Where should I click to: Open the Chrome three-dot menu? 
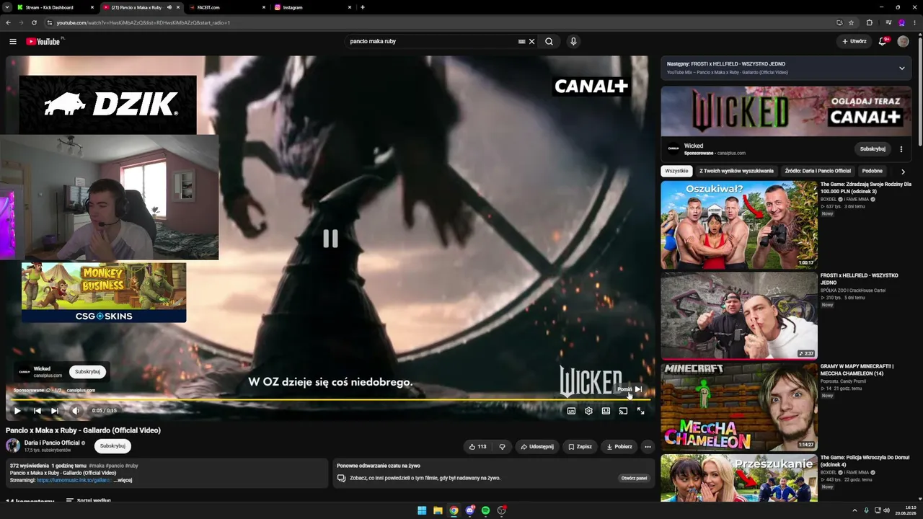point(915,22)
